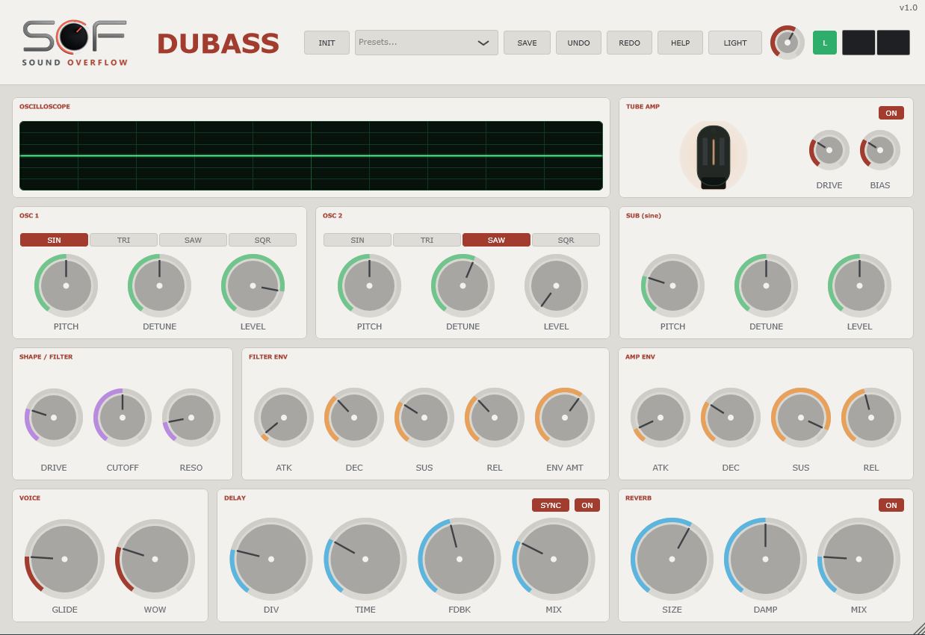The height and width of the screenshot is (635, 925).
Task: Toggle the Tube Amp ON switch
Action: coord(891,113)
